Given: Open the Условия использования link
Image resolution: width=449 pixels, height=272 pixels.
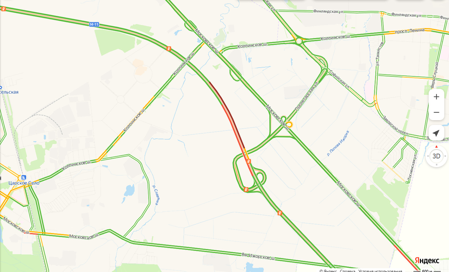Looking at the screenshot, I should click(380, 270).
